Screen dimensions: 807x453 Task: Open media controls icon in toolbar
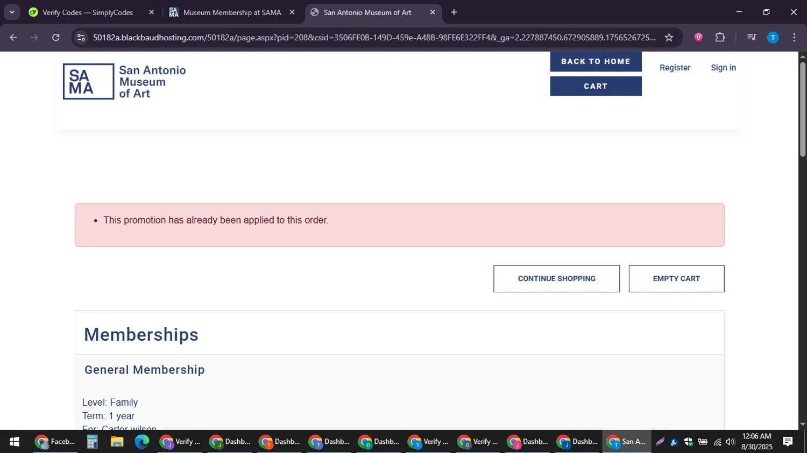(x=752, y=38)
